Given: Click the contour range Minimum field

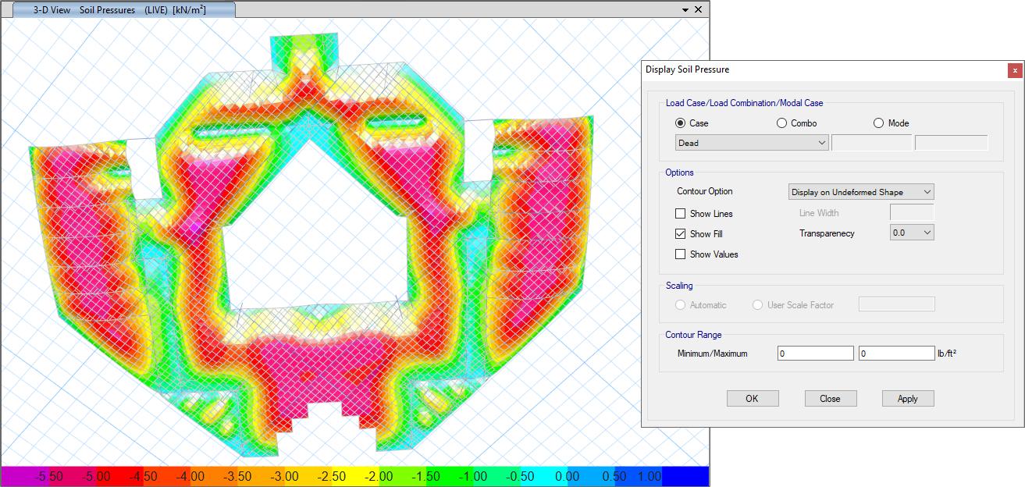Looking at the screenshot, I should pyautogui.click(x=816, y=354).
